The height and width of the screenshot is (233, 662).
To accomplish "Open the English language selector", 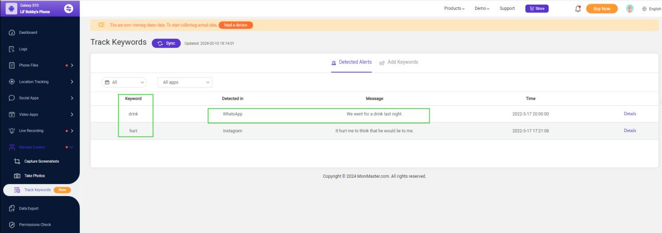I will pos(651,8).
